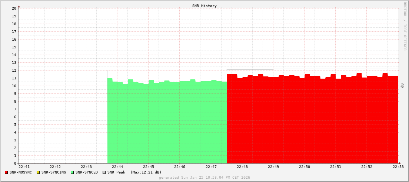Click the green synced data area
Viewport: 409px width, 182px height.
pos(167,122)
